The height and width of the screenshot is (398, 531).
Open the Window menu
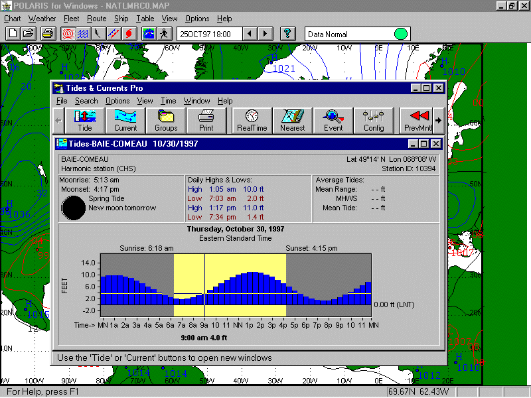click(x=196, y=101)
